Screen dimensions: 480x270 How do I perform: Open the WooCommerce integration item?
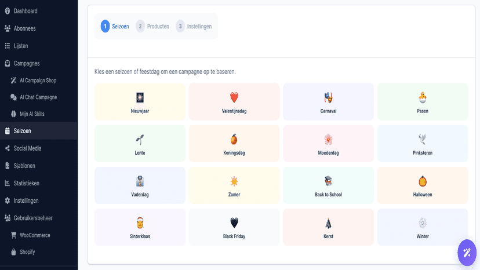pos(39,235)
